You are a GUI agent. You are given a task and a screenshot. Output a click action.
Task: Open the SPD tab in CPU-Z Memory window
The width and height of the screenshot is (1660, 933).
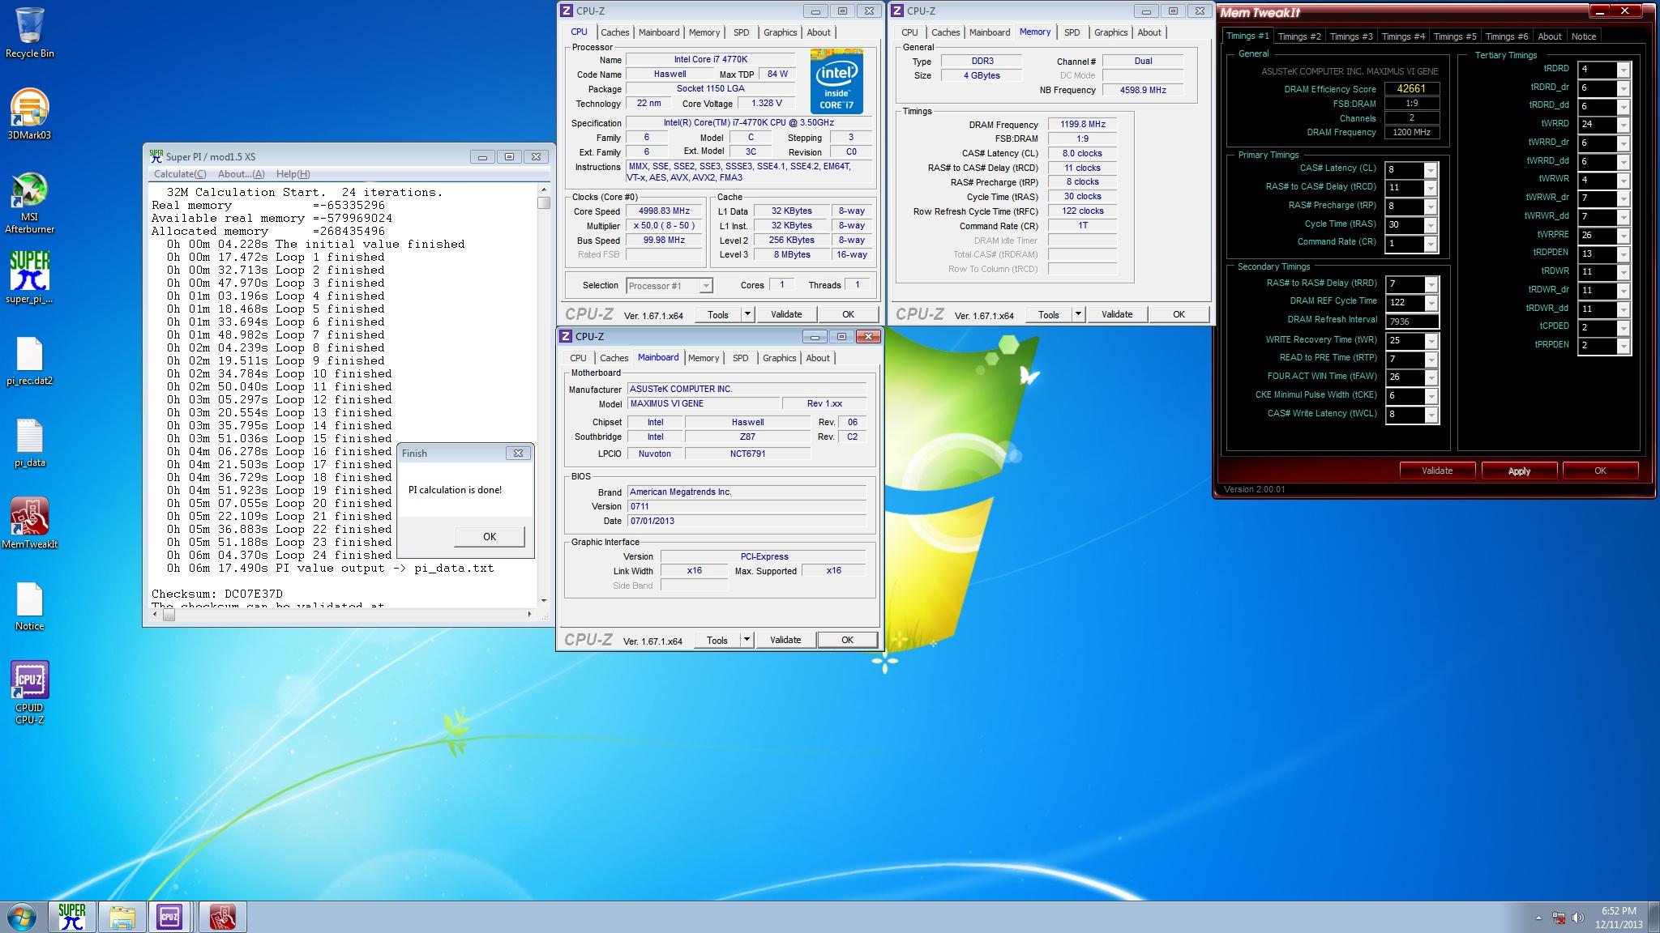(1072, 32)
